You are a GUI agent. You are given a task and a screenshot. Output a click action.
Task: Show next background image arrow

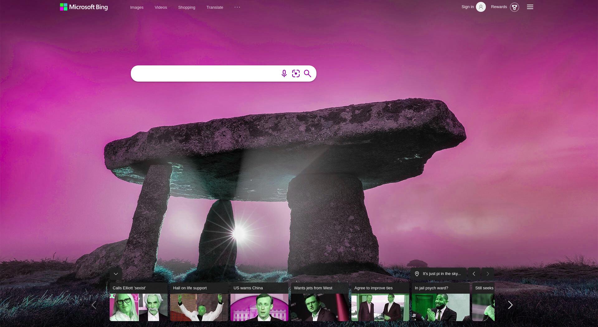[x=488, y=274]
